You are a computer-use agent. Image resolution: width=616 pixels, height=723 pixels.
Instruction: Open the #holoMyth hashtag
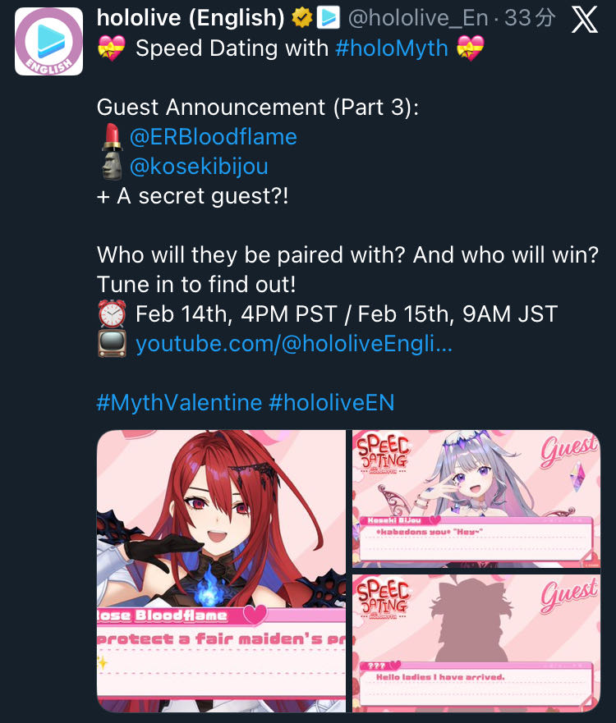pyautogui.click(x=392, y=48)
